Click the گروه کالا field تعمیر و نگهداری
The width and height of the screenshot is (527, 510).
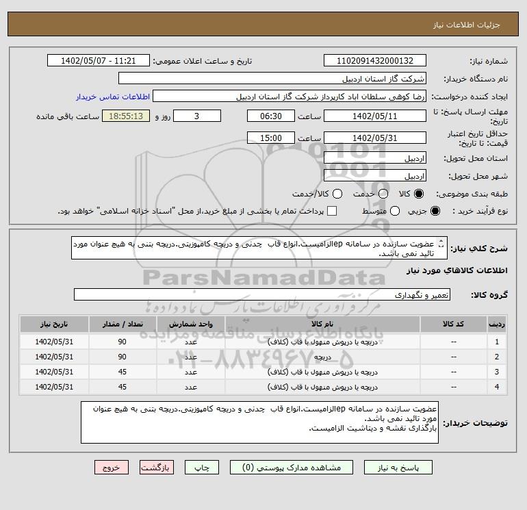262,295
